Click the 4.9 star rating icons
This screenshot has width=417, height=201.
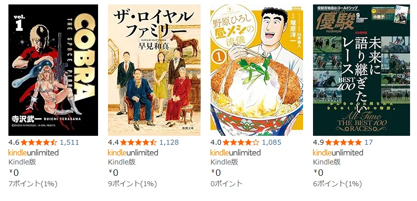tap(343, 142)
